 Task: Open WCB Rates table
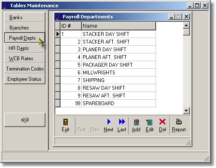25,59
